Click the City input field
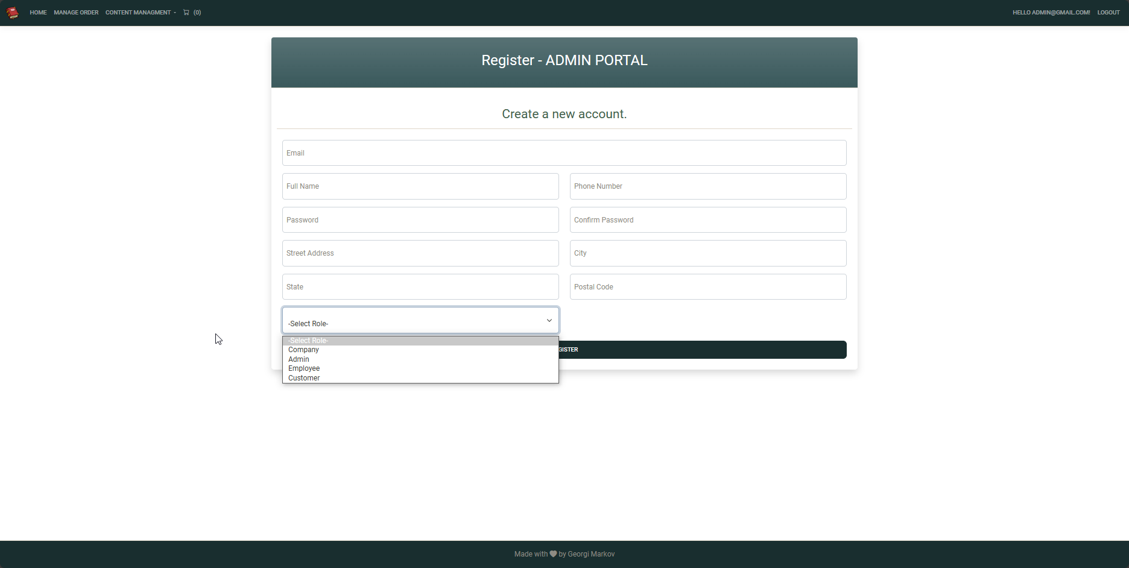This screenshot has height=568, width=1129. pos(708,253)
